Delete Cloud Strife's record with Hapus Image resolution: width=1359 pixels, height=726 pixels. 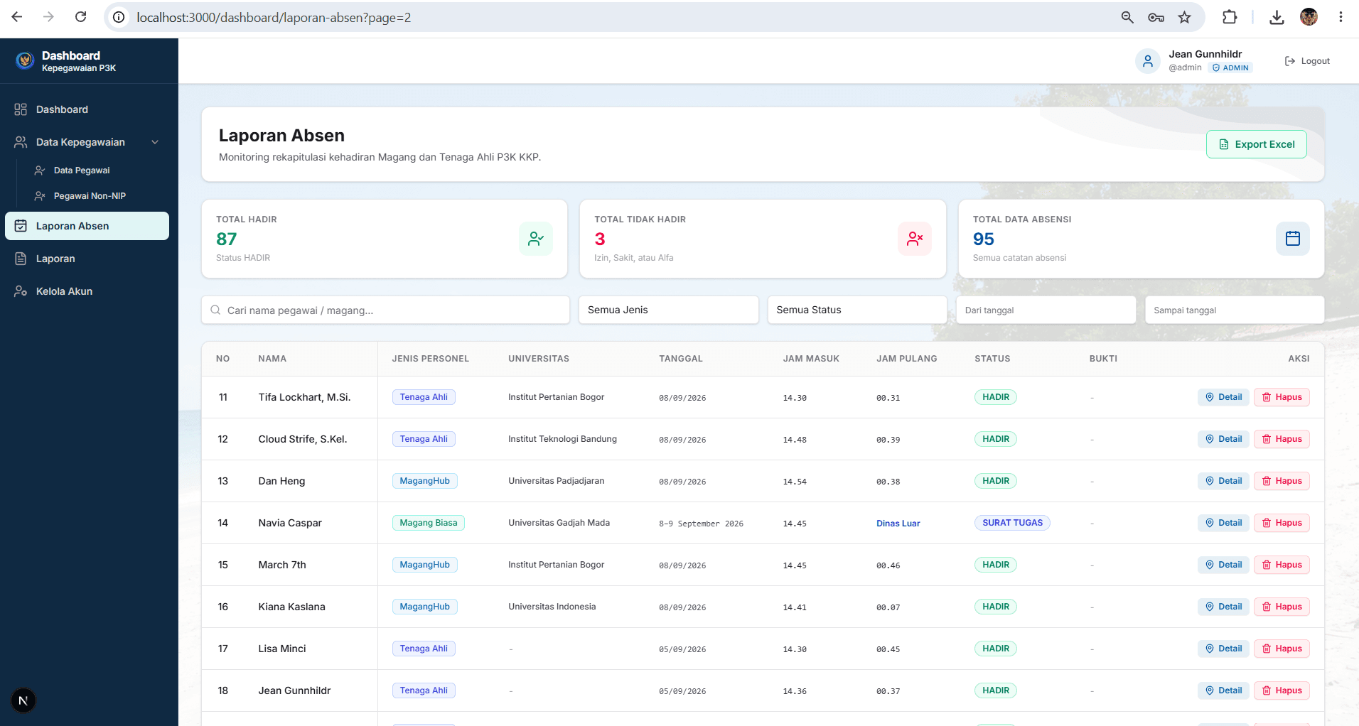point(1282,439)
